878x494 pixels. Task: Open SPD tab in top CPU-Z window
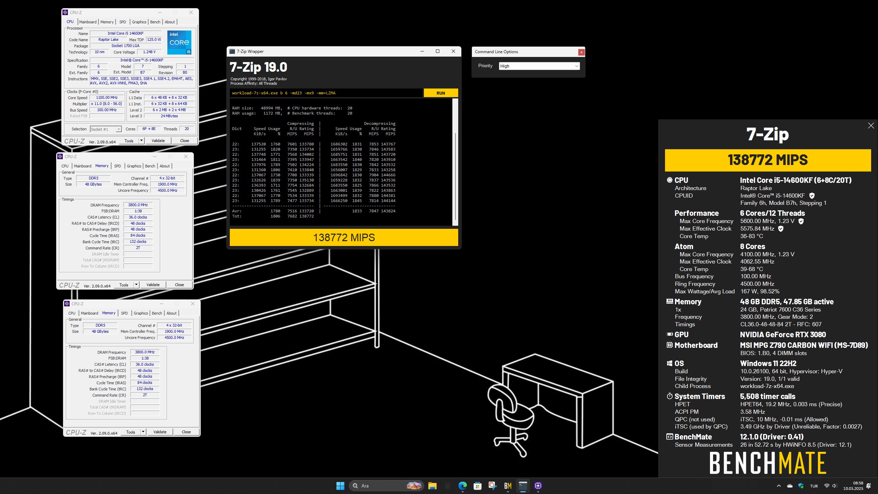point(123,22)
